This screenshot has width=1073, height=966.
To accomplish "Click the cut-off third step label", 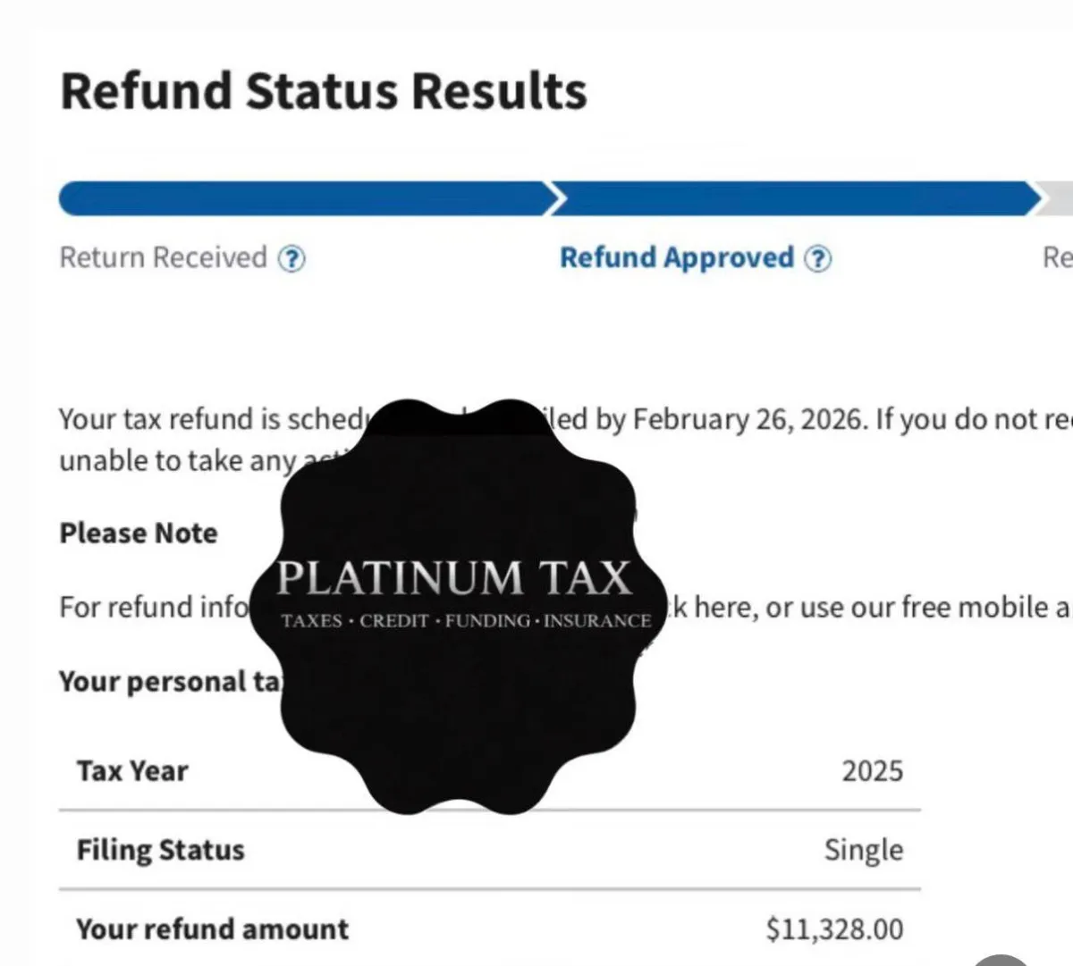I will coord(1057,258).
